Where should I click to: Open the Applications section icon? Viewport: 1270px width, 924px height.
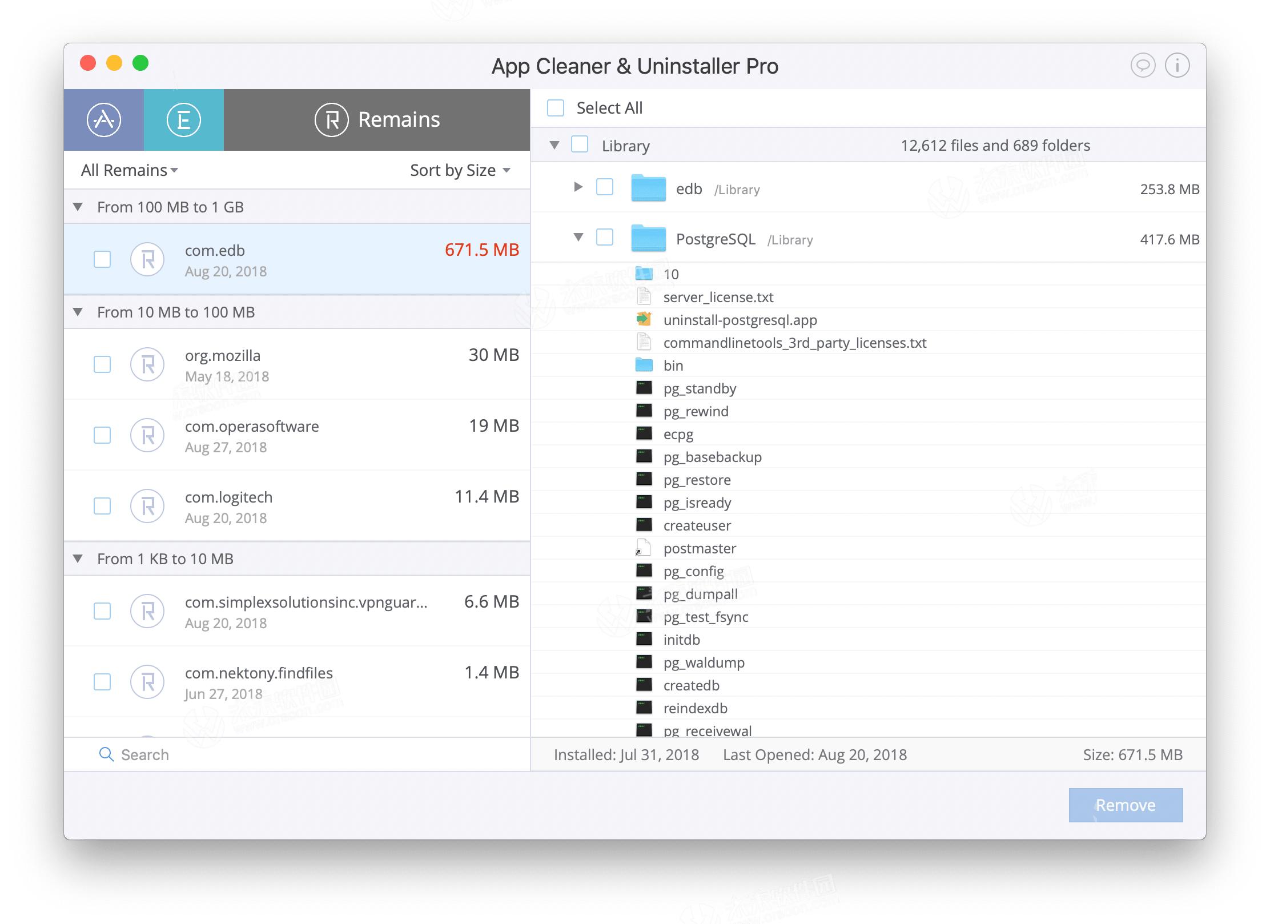coord(105,119)
